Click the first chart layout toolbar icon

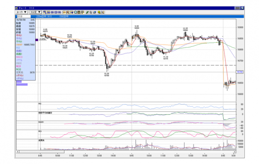coord(45,12)
